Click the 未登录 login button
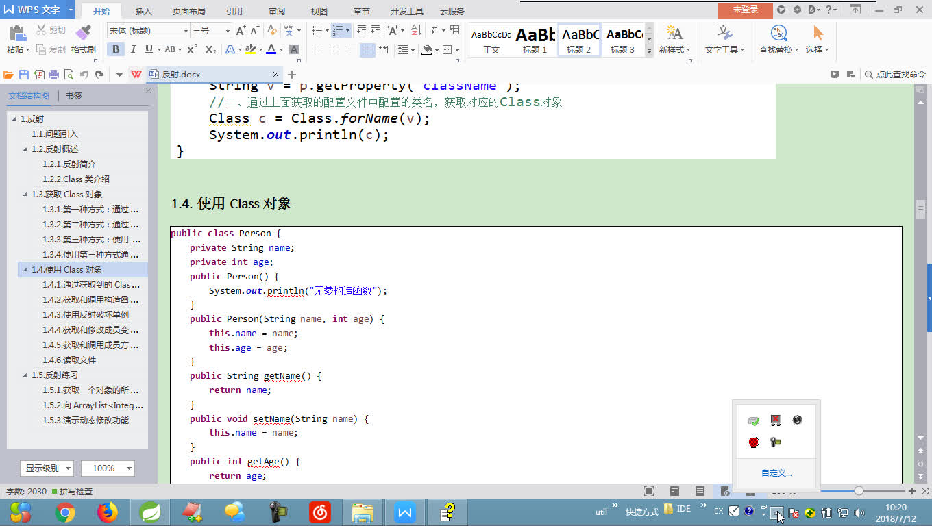Viewport: 932px width, 526px height. tap(745, 10)
